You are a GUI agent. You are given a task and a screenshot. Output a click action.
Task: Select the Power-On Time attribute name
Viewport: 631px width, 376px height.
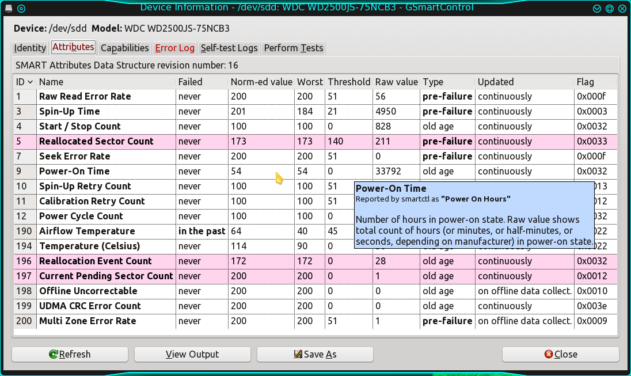pos(74,171)
